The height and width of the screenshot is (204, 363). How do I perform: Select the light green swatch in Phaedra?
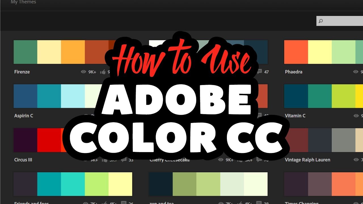[343, 52]
